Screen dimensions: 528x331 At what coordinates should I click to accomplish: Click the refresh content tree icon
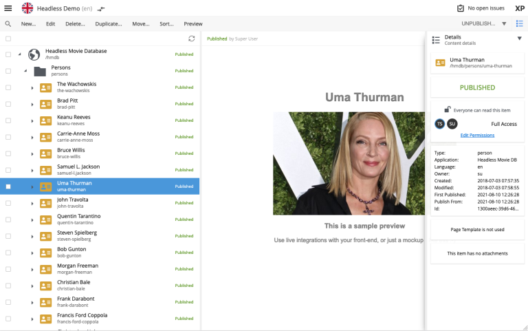(x=192, y=39)
